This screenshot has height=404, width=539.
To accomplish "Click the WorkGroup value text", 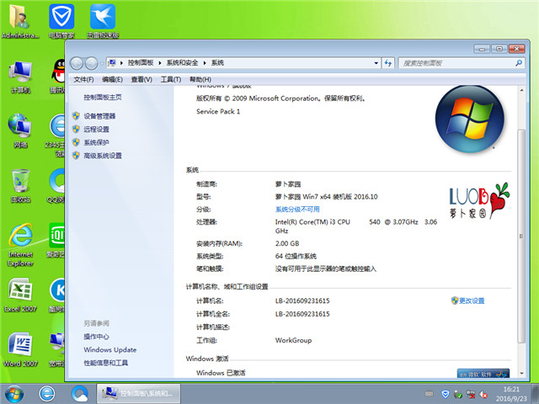I will (x=293, y=340).
